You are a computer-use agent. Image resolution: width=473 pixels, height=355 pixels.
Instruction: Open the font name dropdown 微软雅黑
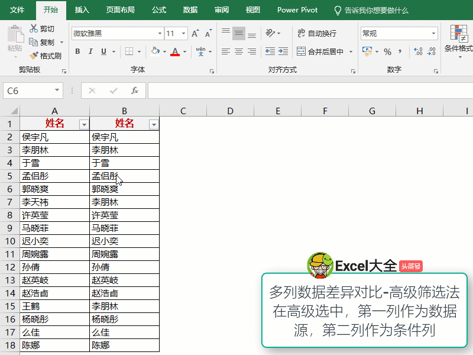click(160, 33)
